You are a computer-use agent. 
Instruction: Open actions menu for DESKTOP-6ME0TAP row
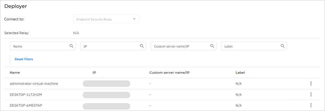[x=311, y=105]
